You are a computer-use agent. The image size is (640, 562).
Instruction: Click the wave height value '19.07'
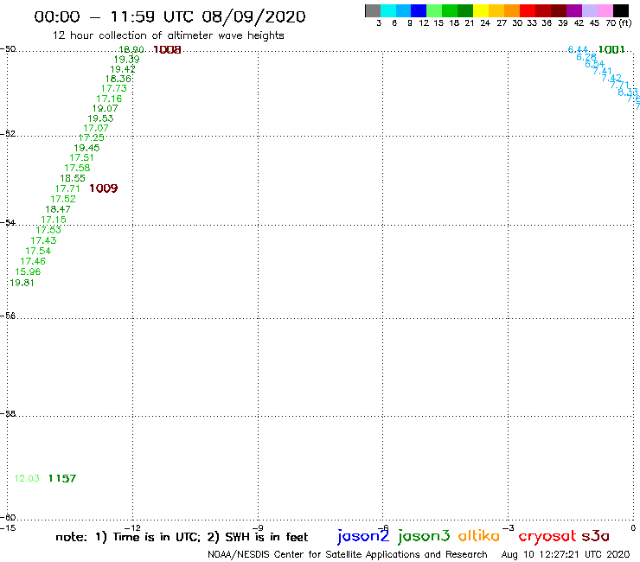(x=105, y=109)
